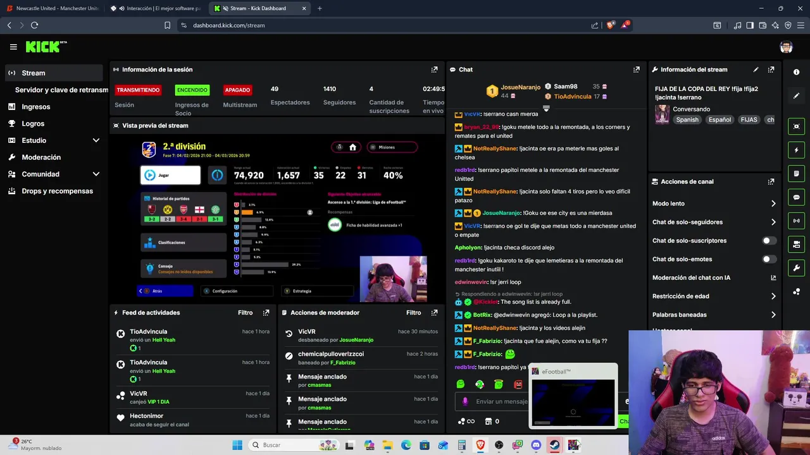Click the Español tag chip
This screenshot has height=455, width=810.
click(720, 119)
